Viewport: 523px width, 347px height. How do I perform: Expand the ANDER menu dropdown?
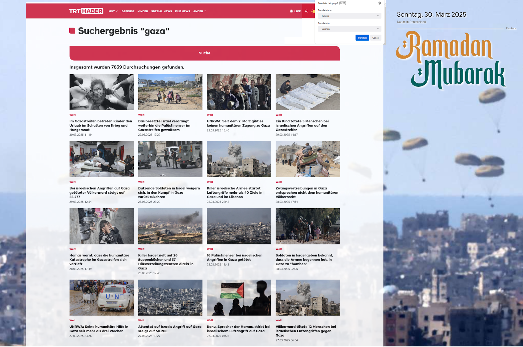(199, 11)
